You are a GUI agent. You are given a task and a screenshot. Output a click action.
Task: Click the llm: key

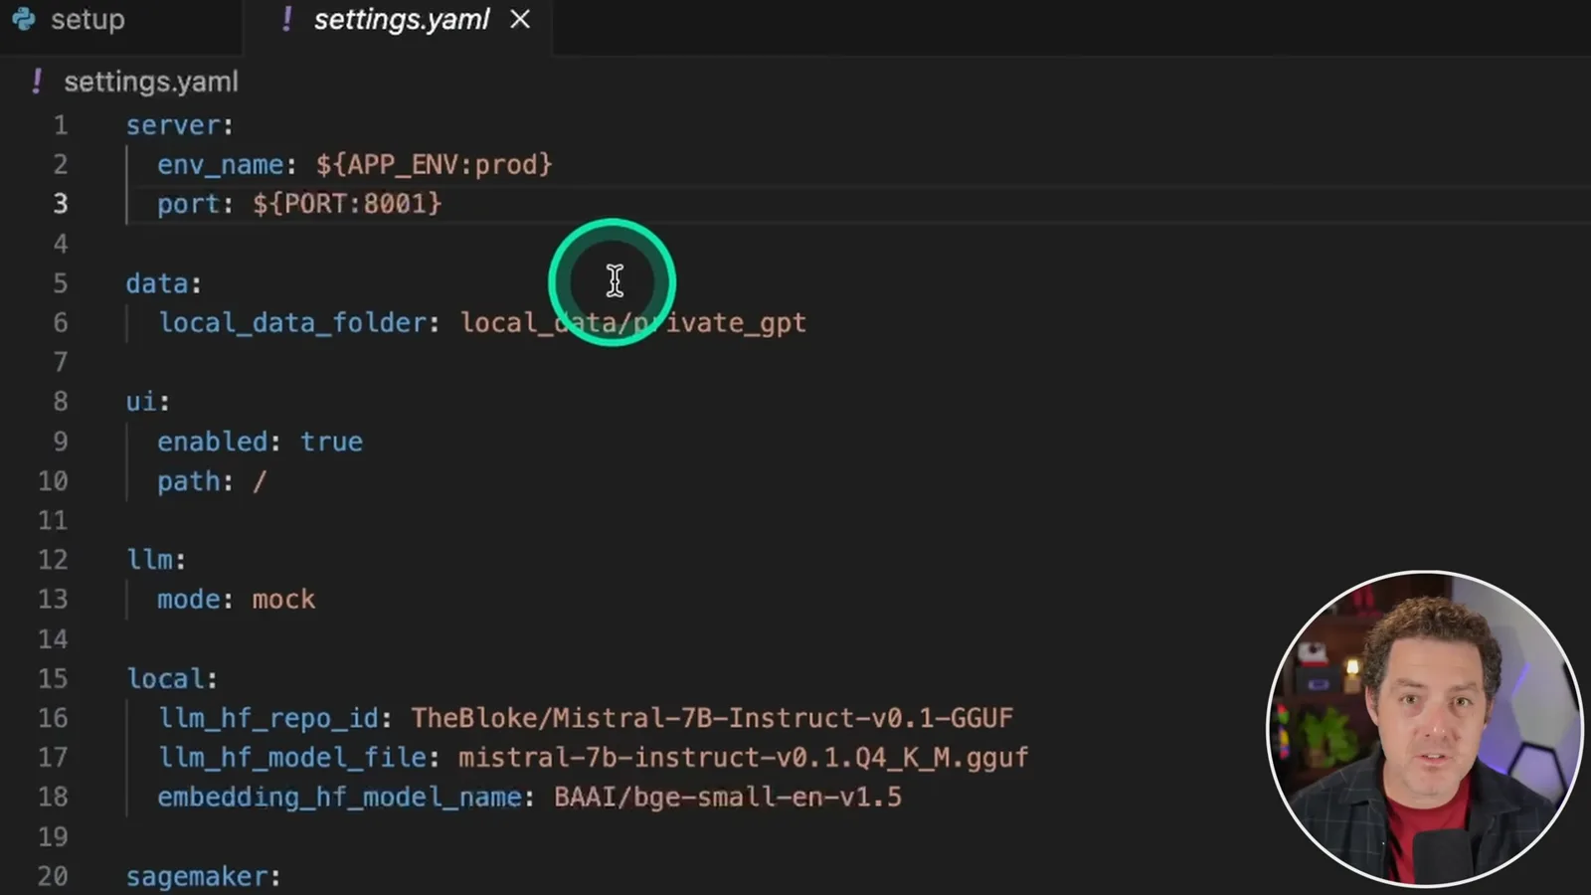(155, 560)
